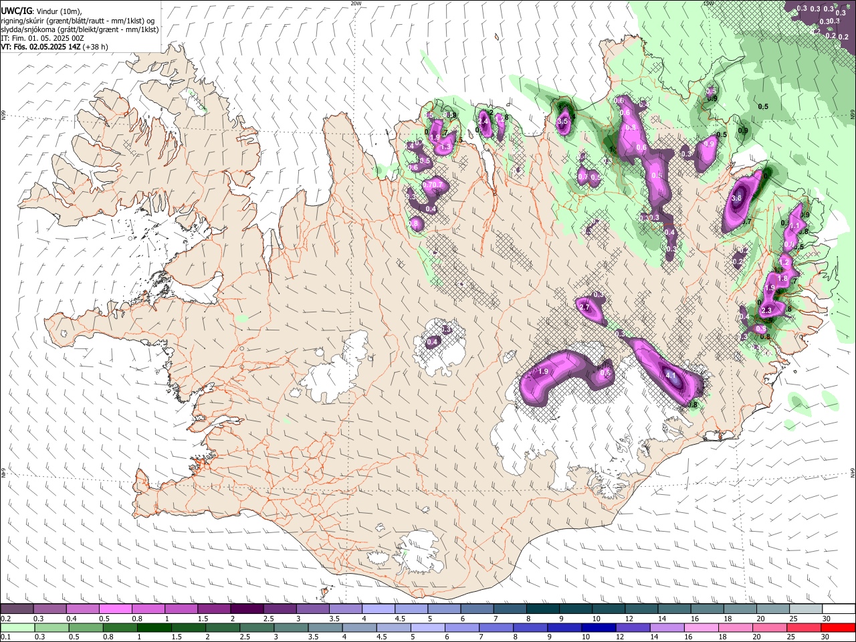This screenshot has height=642, width=856.
Task: Click the 'UWC/IG: Vindur (10m)' title text
Action: coord(41,11)
